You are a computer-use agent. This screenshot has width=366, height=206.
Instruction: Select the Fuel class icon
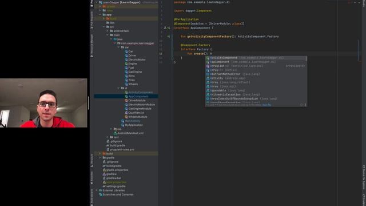(x=126, y=68)
